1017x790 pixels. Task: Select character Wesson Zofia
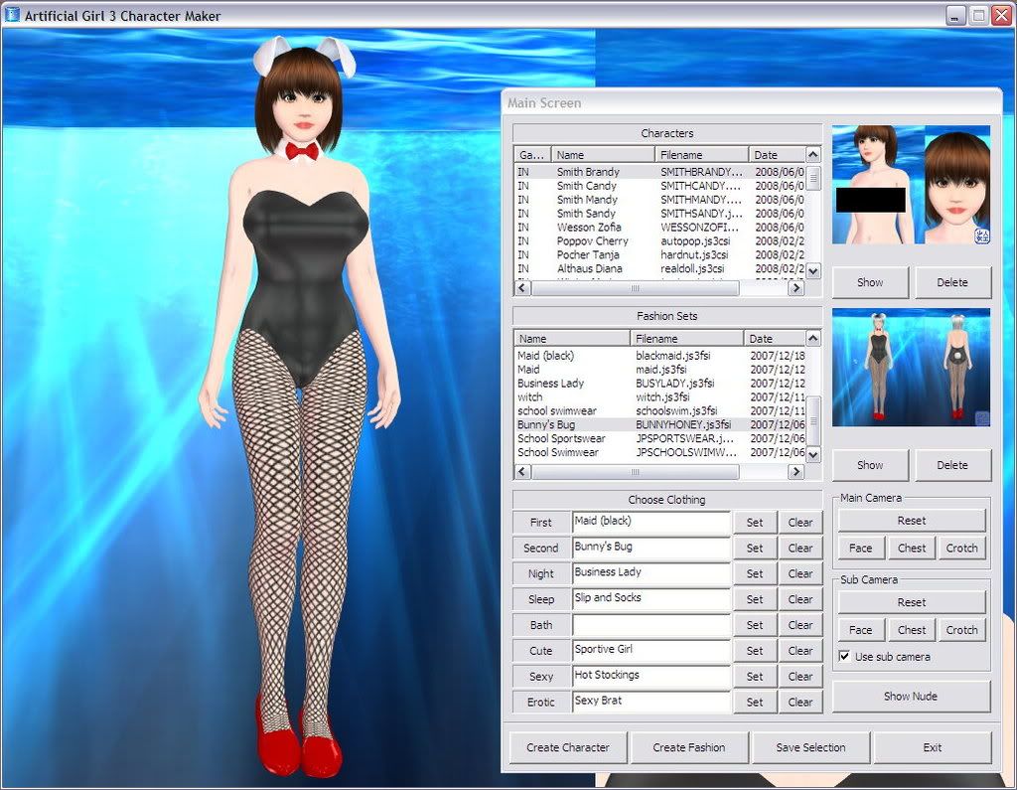[x=660, y=228]
